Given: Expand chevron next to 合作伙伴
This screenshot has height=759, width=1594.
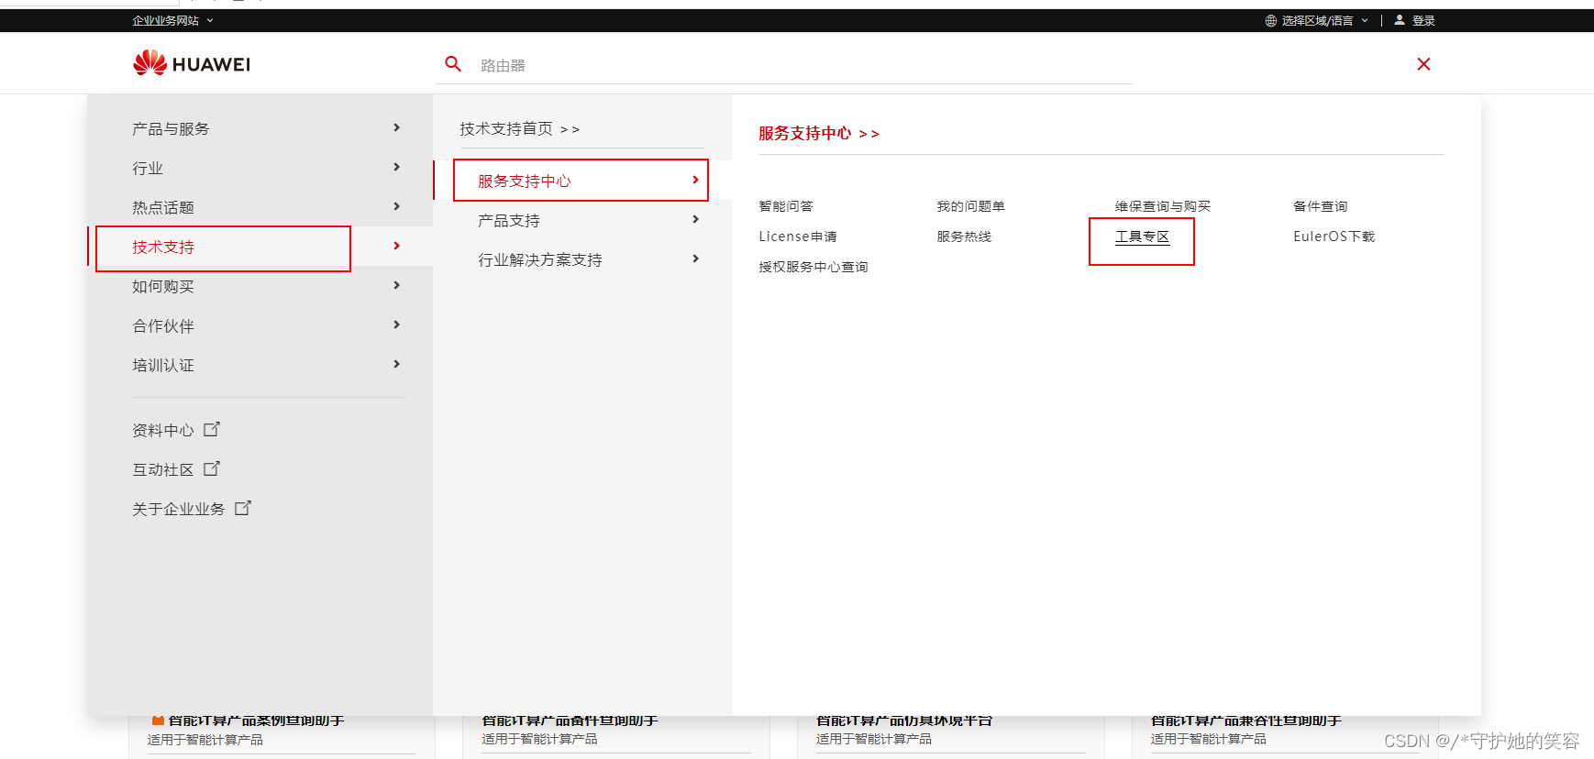Looking at the screenshot, I should [x=396, y=324].
